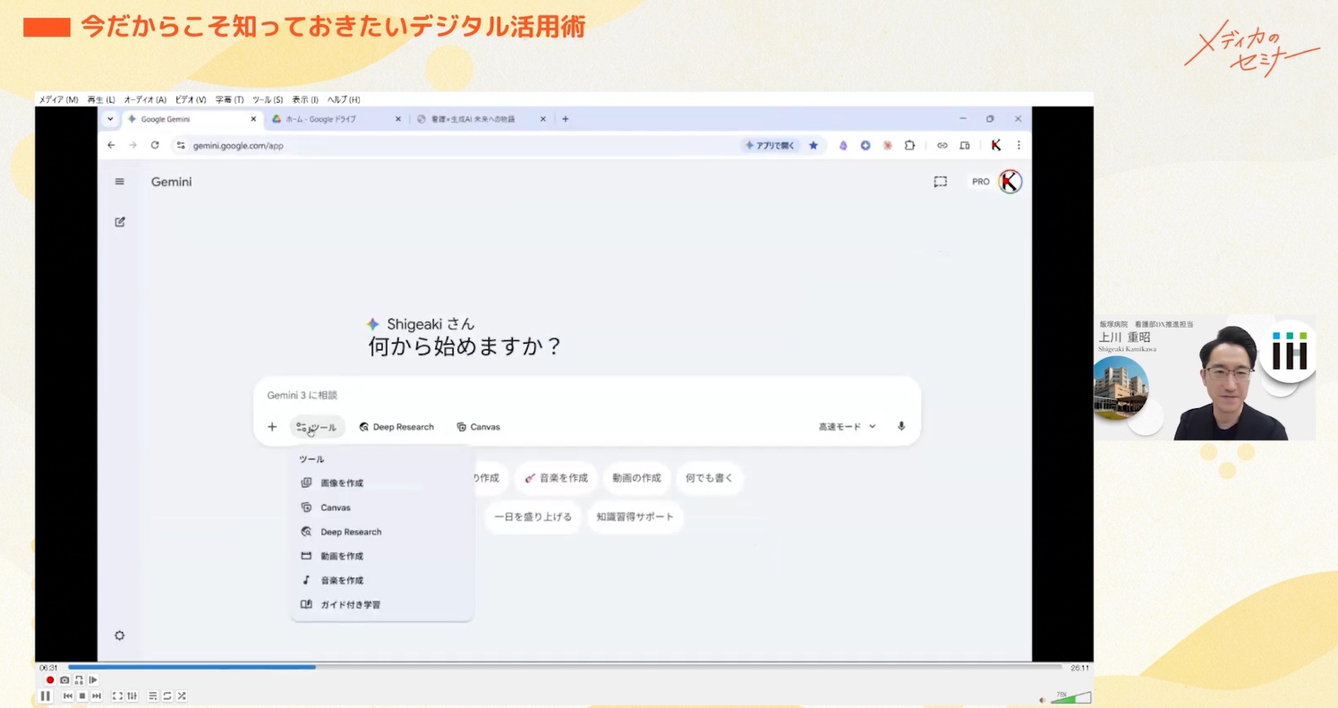Start a new chat with pencil icon
This screenshot has height=708, width=1338.
coord(120,222)
